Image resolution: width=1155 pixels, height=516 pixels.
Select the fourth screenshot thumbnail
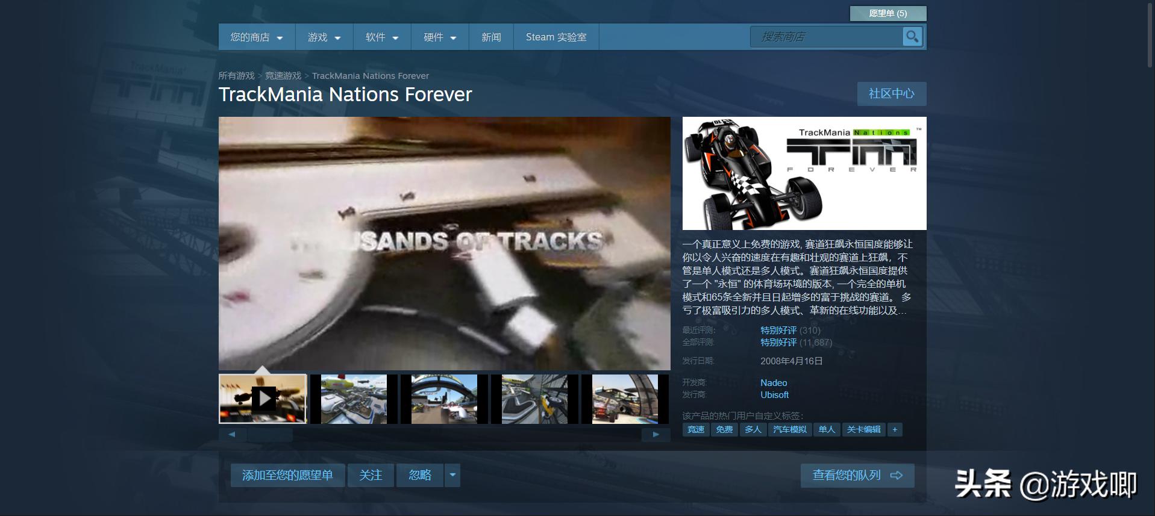(x=534, y=399)
